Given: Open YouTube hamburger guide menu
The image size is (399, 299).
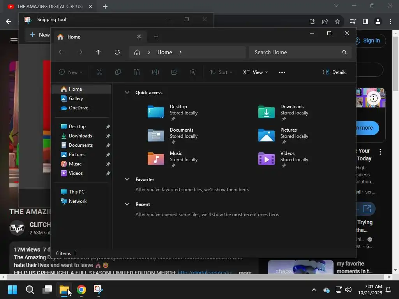Looking at the screenshot, I should click(x=14, y=40).
